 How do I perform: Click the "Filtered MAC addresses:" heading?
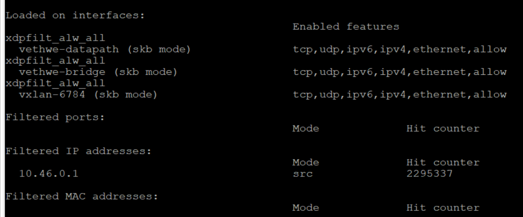pos(82,197)
